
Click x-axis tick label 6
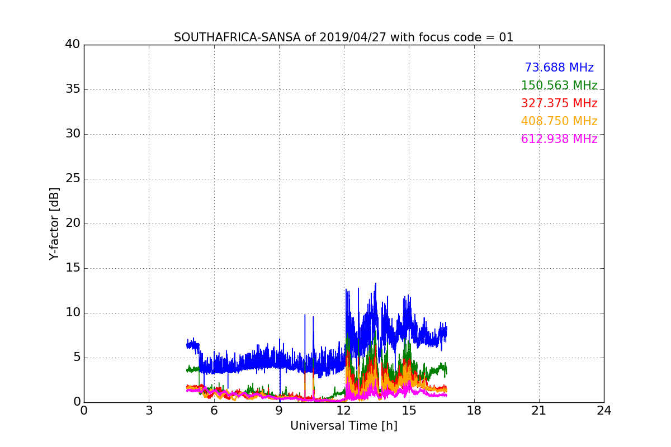click(214, 410)
